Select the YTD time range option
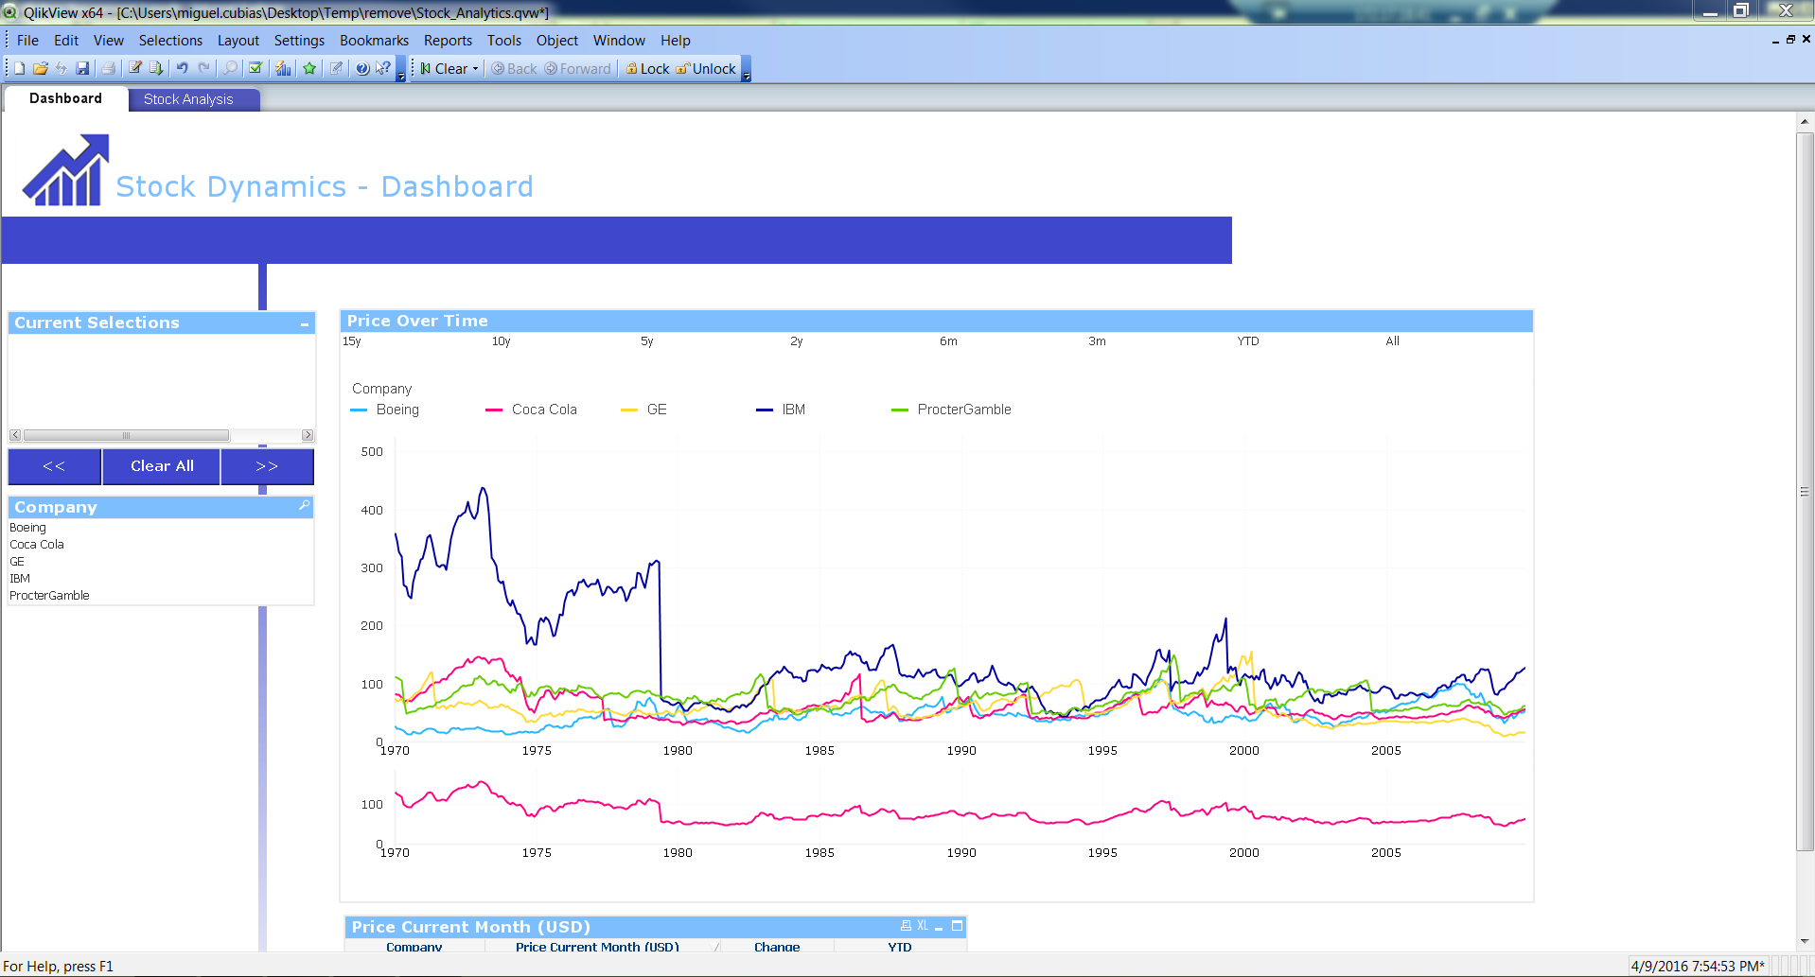Screen dimensions: 1815x977 pos(1248,341)
